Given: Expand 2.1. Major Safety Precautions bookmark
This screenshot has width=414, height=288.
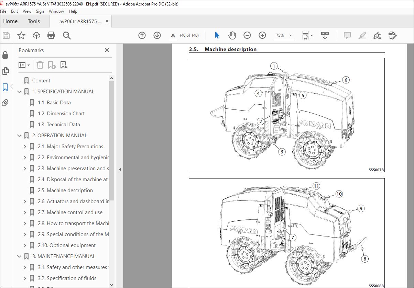Looking at the screenshot, I should pyautogui.click(x=25, y=147).
